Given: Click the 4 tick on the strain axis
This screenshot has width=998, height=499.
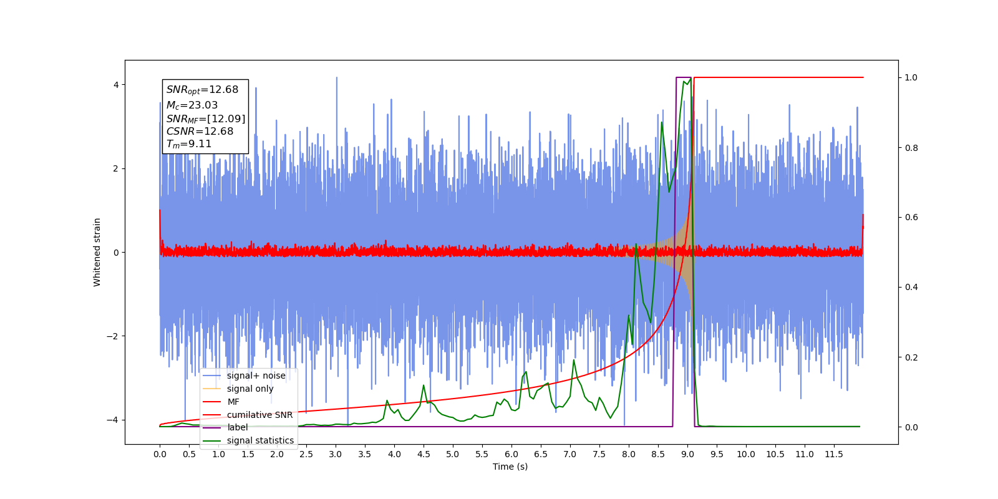Looking at the screenshot, I should click(x=115, y=85).
